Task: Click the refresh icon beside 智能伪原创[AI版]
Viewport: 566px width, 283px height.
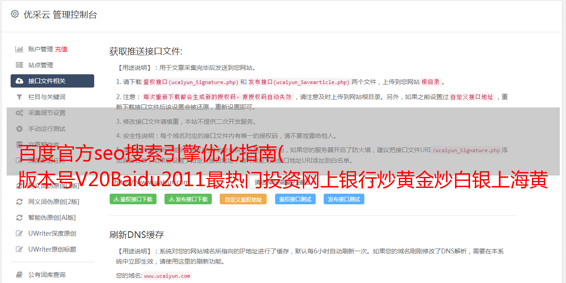Action: [x=19, y=218]
